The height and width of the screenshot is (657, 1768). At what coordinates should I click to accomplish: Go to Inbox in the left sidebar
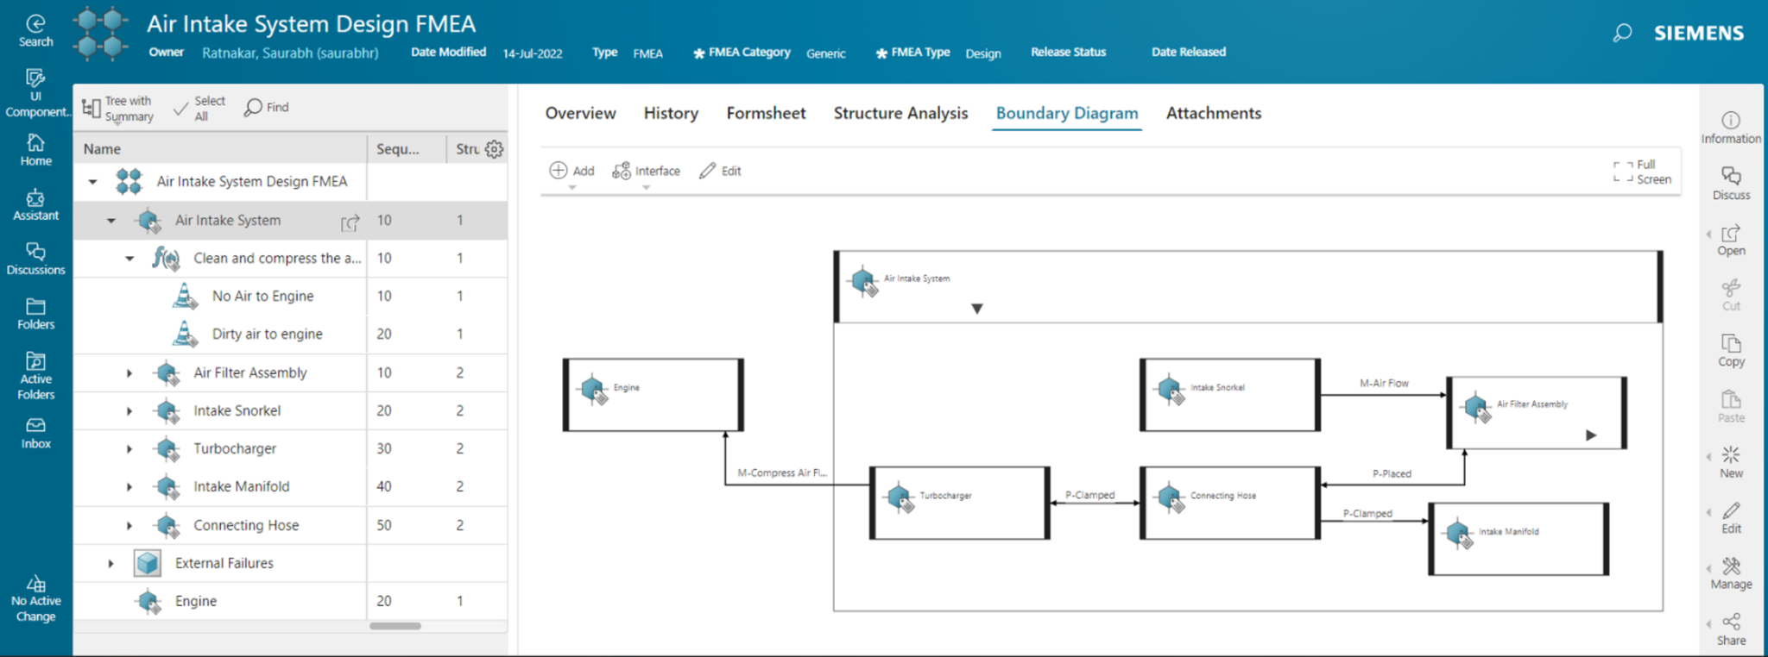35,433
